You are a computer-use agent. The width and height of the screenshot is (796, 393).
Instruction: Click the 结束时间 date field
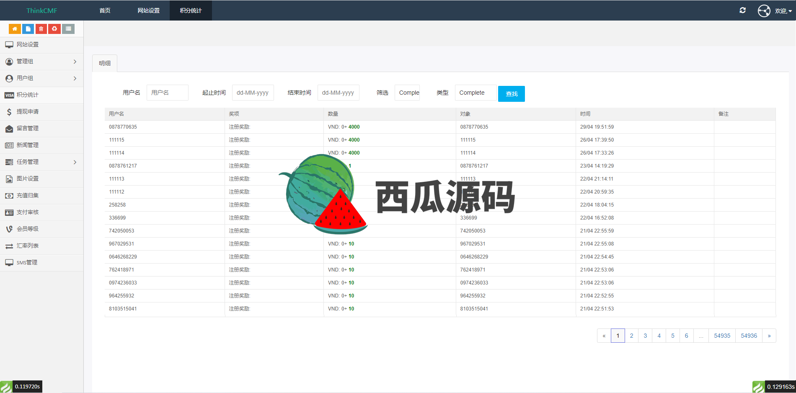339,93
